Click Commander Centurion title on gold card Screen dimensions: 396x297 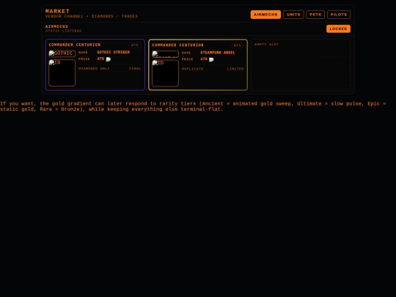click(x=177, y=45)
